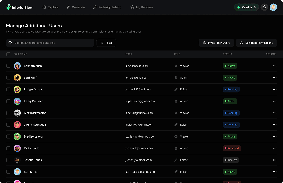Screen dimensions: 283x183
Task: Switch to the Explore section
Action: [x=50, y=7]
